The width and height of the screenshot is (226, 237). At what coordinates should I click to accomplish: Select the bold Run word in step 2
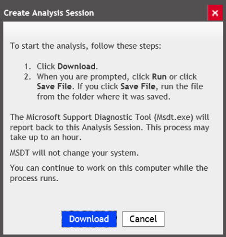159,77
